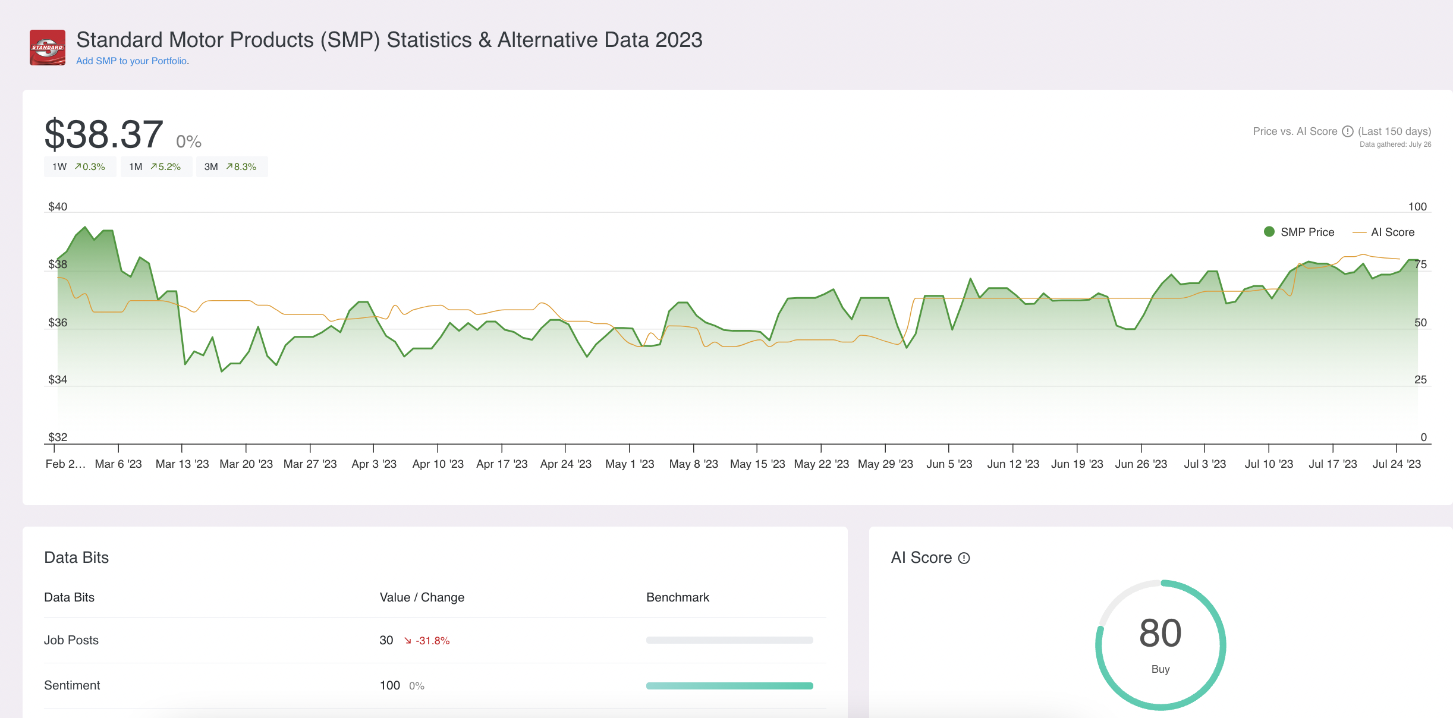Image resolution: width=1453 pixels, height=718 pixels.
Task: Toggle the AI Score legend series
Action: pyautogui.click(x=1383, y=232)
